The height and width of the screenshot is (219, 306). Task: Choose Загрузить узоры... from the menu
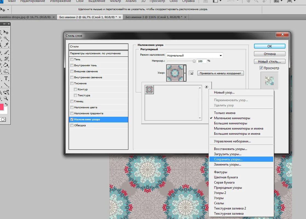coord(241,154)
